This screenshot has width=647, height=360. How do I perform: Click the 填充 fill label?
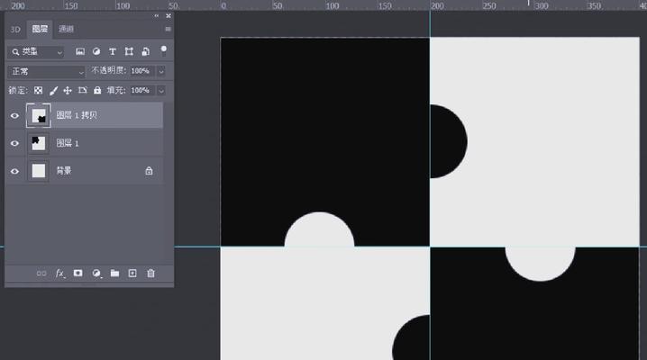point(116,90)
